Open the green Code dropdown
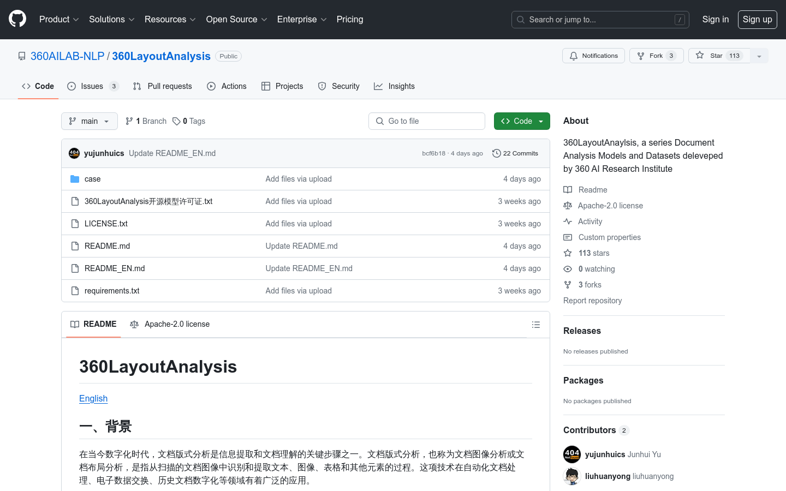Screen dimensions: 786x491 click(x=522, y=121)
